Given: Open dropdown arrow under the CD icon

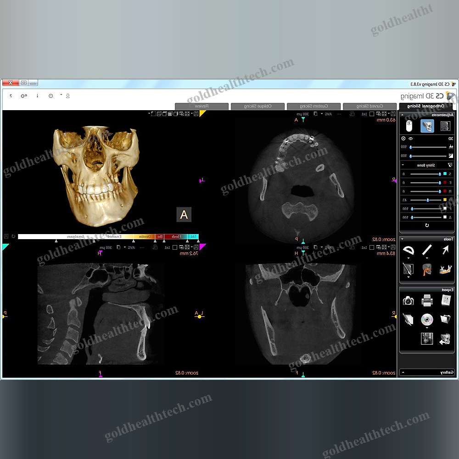Looking at the screenshot, I should [427, 328].
